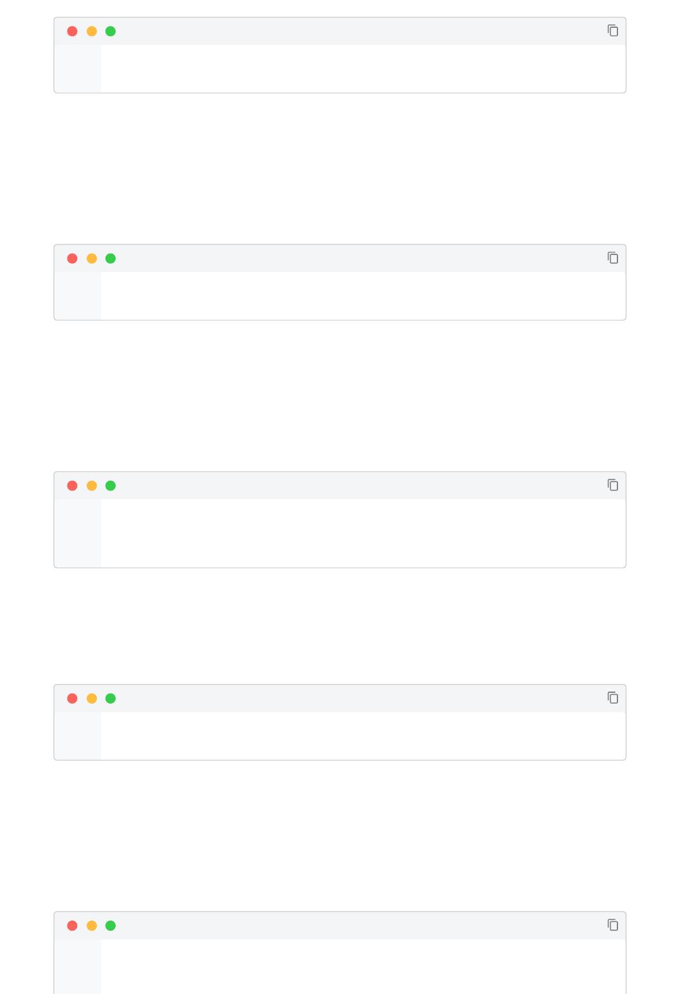Screen dimensions: 680x994
Task: Click the green dot in the first window header
Action: click(110, 30)
